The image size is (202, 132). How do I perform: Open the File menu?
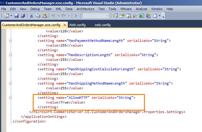point(4,9)
